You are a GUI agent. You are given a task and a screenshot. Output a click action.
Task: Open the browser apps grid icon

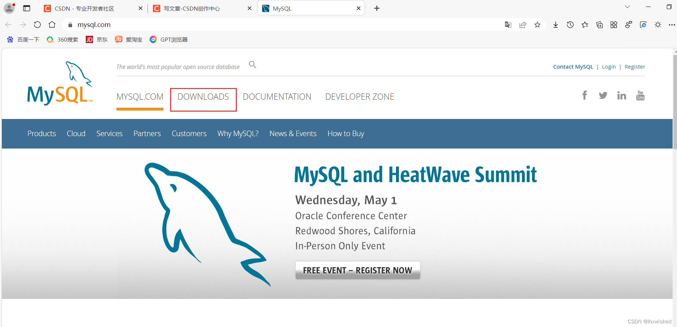point(614,24)
